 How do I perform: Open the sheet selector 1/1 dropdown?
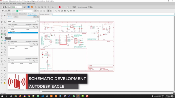(x=18, y=7)
